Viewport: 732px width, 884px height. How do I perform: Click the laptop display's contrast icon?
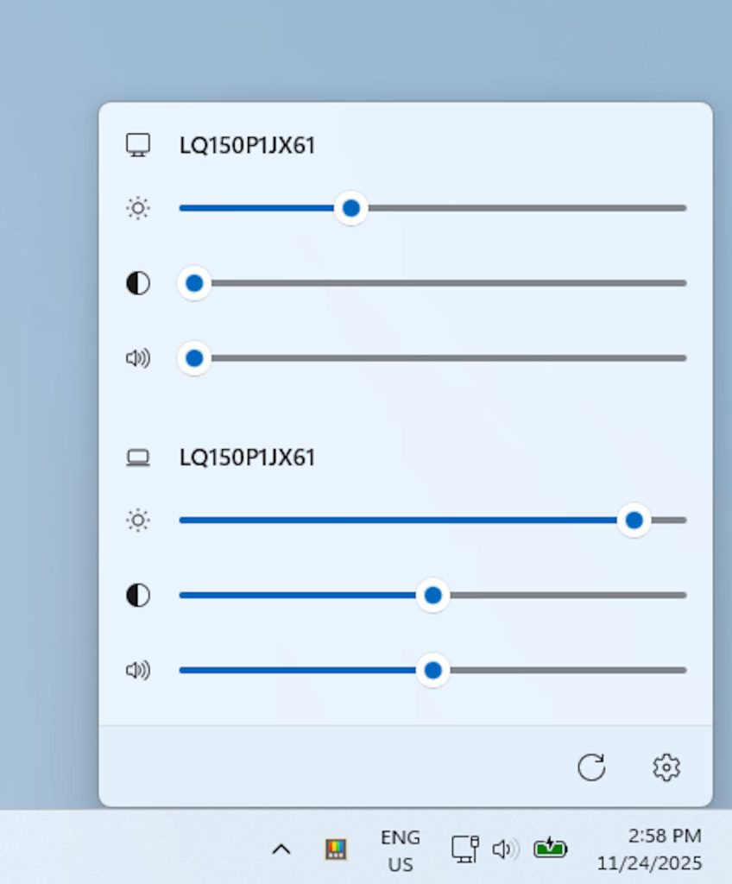click(x=138, y=596)
